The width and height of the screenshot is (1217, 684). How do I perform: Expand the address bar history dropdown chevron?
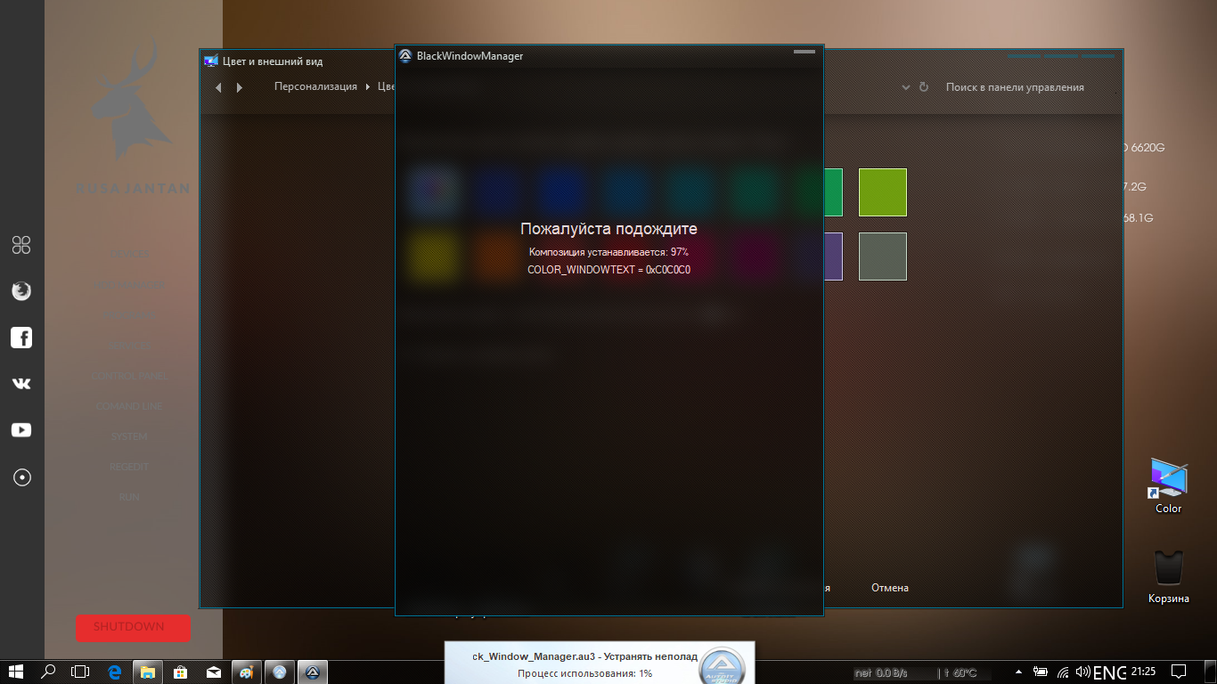pos(906,87)
